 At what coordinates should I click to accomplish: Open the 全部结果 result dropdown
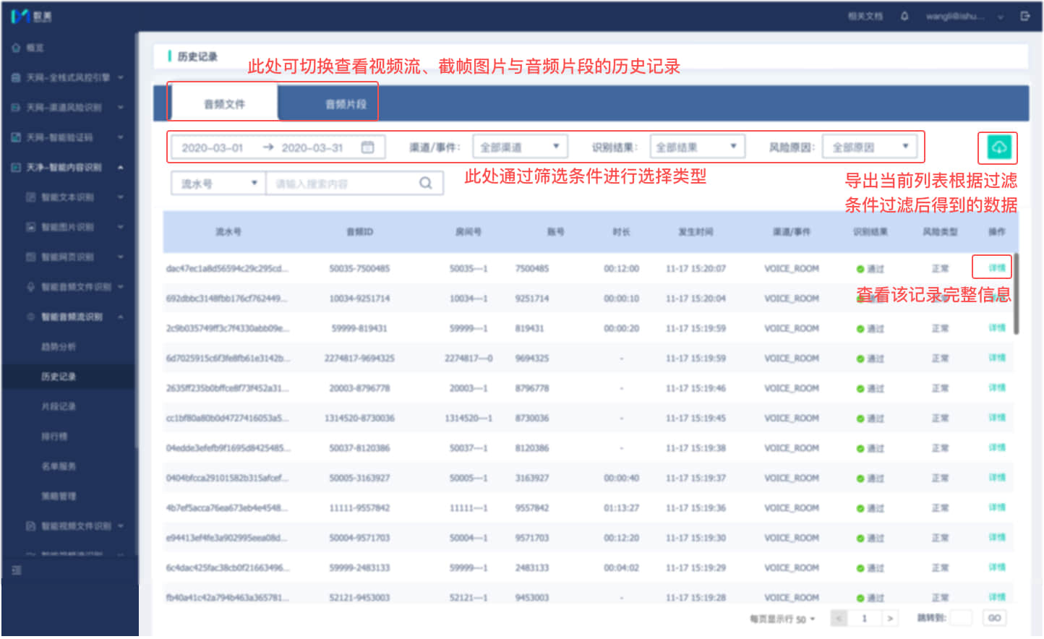[x=697, y=147]
